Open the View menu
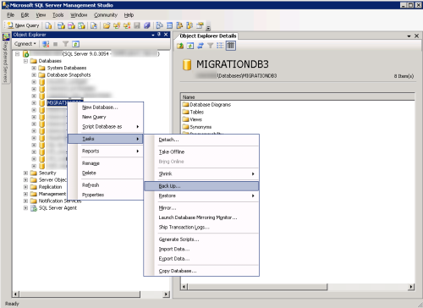The image size is (423, 308). pos(41,15)
